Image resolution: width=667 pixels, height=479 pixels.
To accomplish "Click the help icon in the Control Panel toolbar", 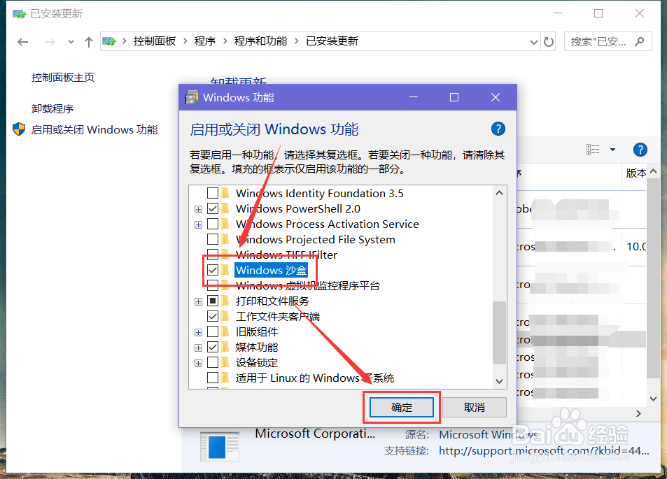I will [x=640, y=150].
